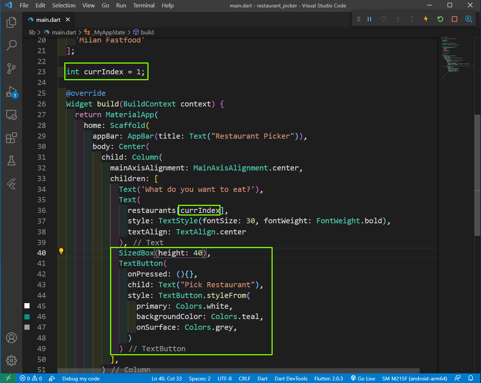Open the Selection menu

[64, 5]
